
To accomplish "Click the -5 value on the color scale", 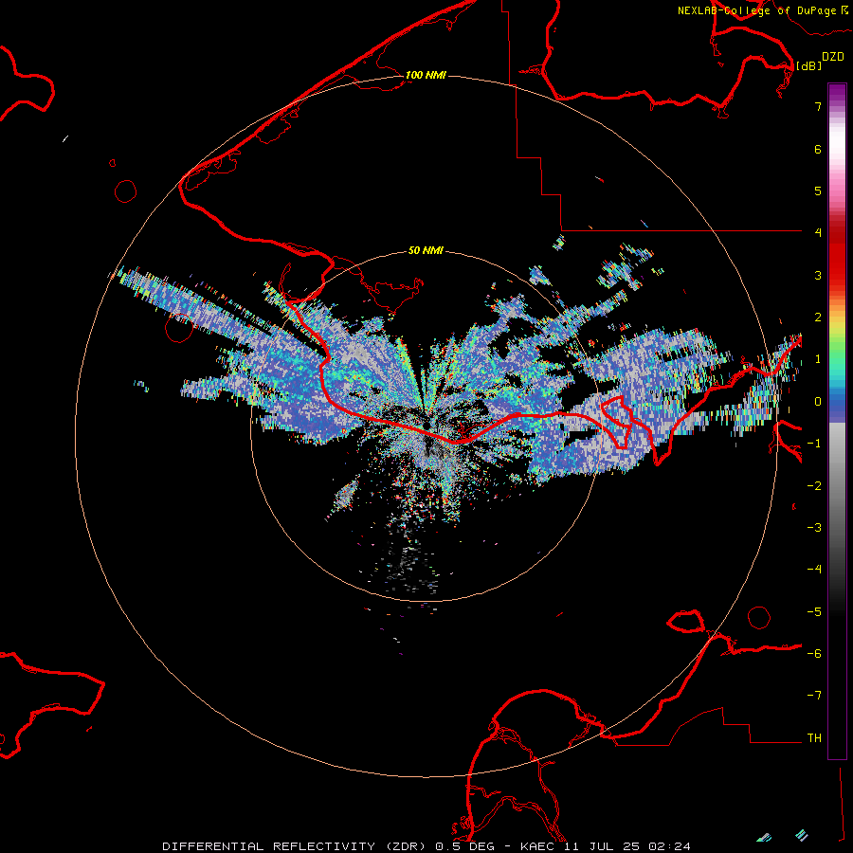I will pyautogui.click(x=814, y=612).
